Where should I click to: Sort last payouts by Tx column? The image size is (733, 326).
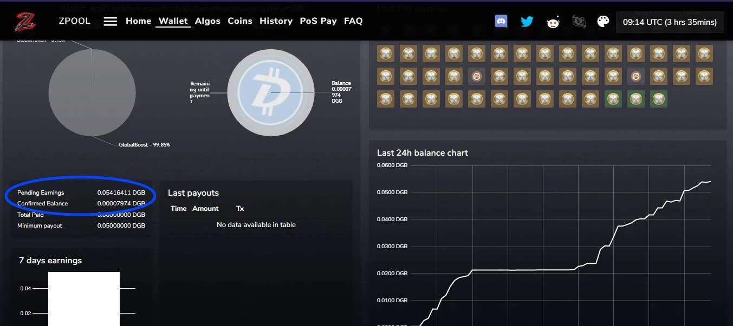240,208
